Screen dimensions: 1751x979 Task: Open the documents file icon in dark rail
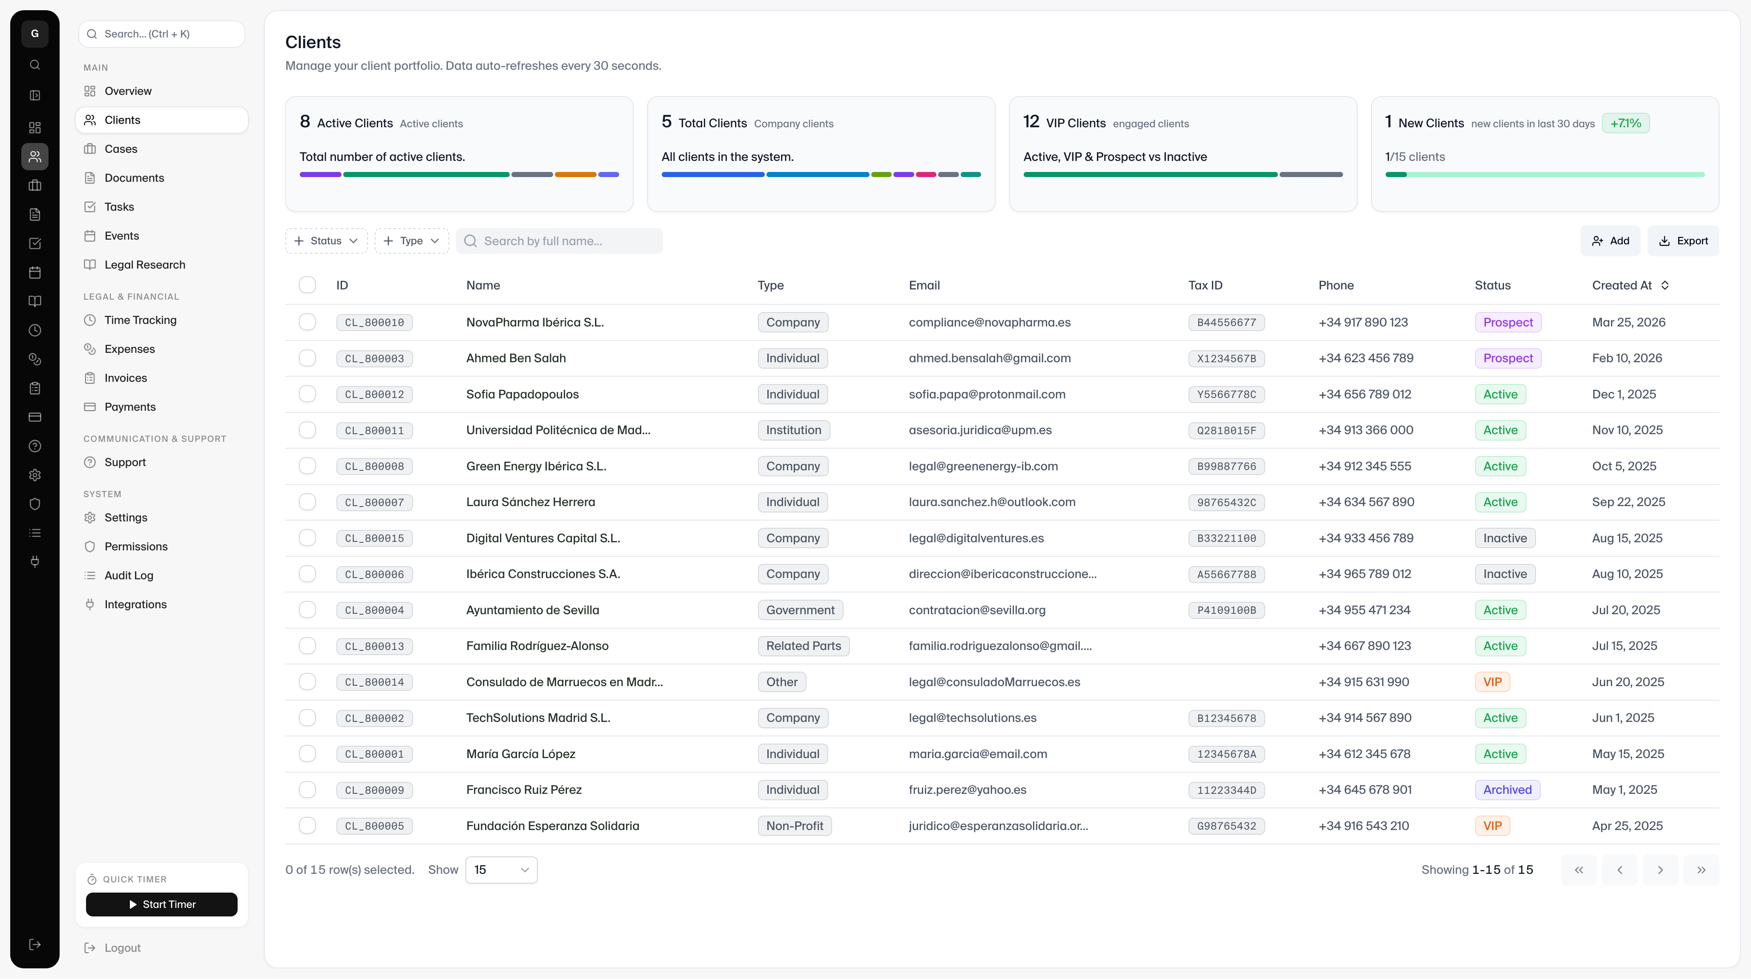tap(34, 215)
